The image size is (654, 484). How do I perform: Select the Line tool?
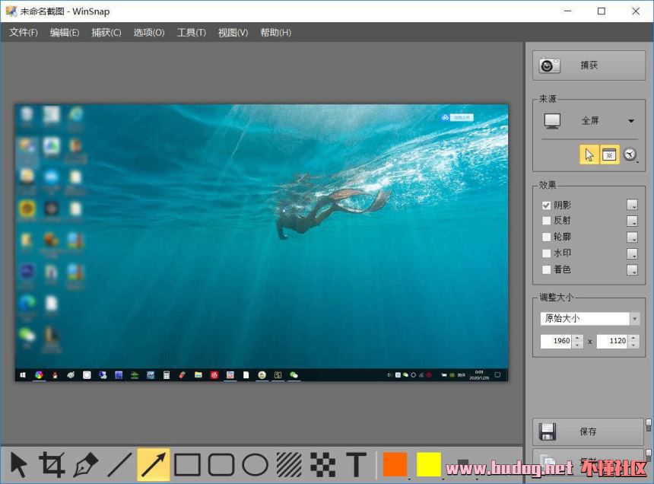click(119, 464)
